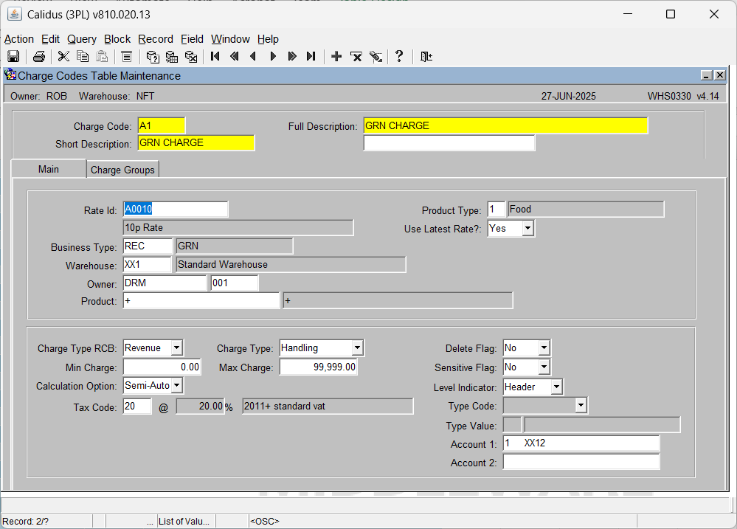Open the Use Latest Rate dropdown
737x529 pixels.
527,229
